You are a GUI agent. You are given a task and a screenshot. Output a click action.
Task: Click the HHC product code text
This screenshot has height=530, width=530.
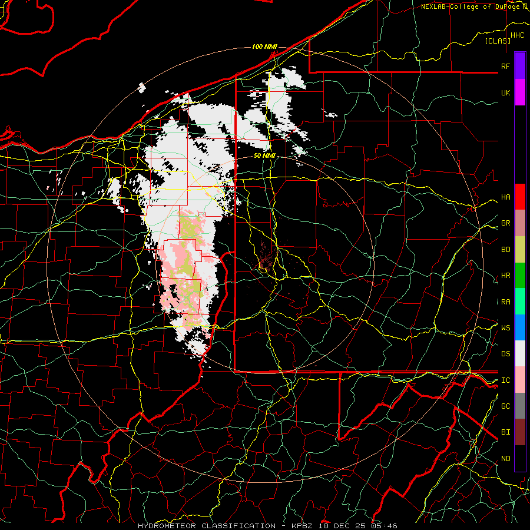click(517, 35)
